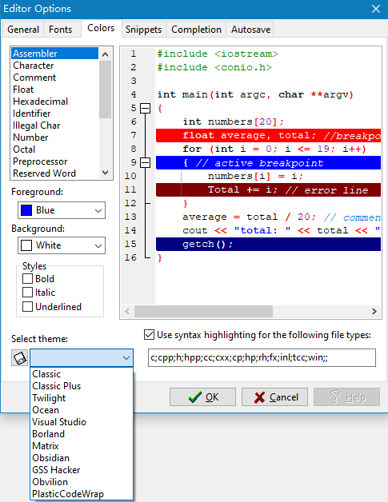Enable the Underlined style checkbox
The image size is (388, 502).
(27, 306)
